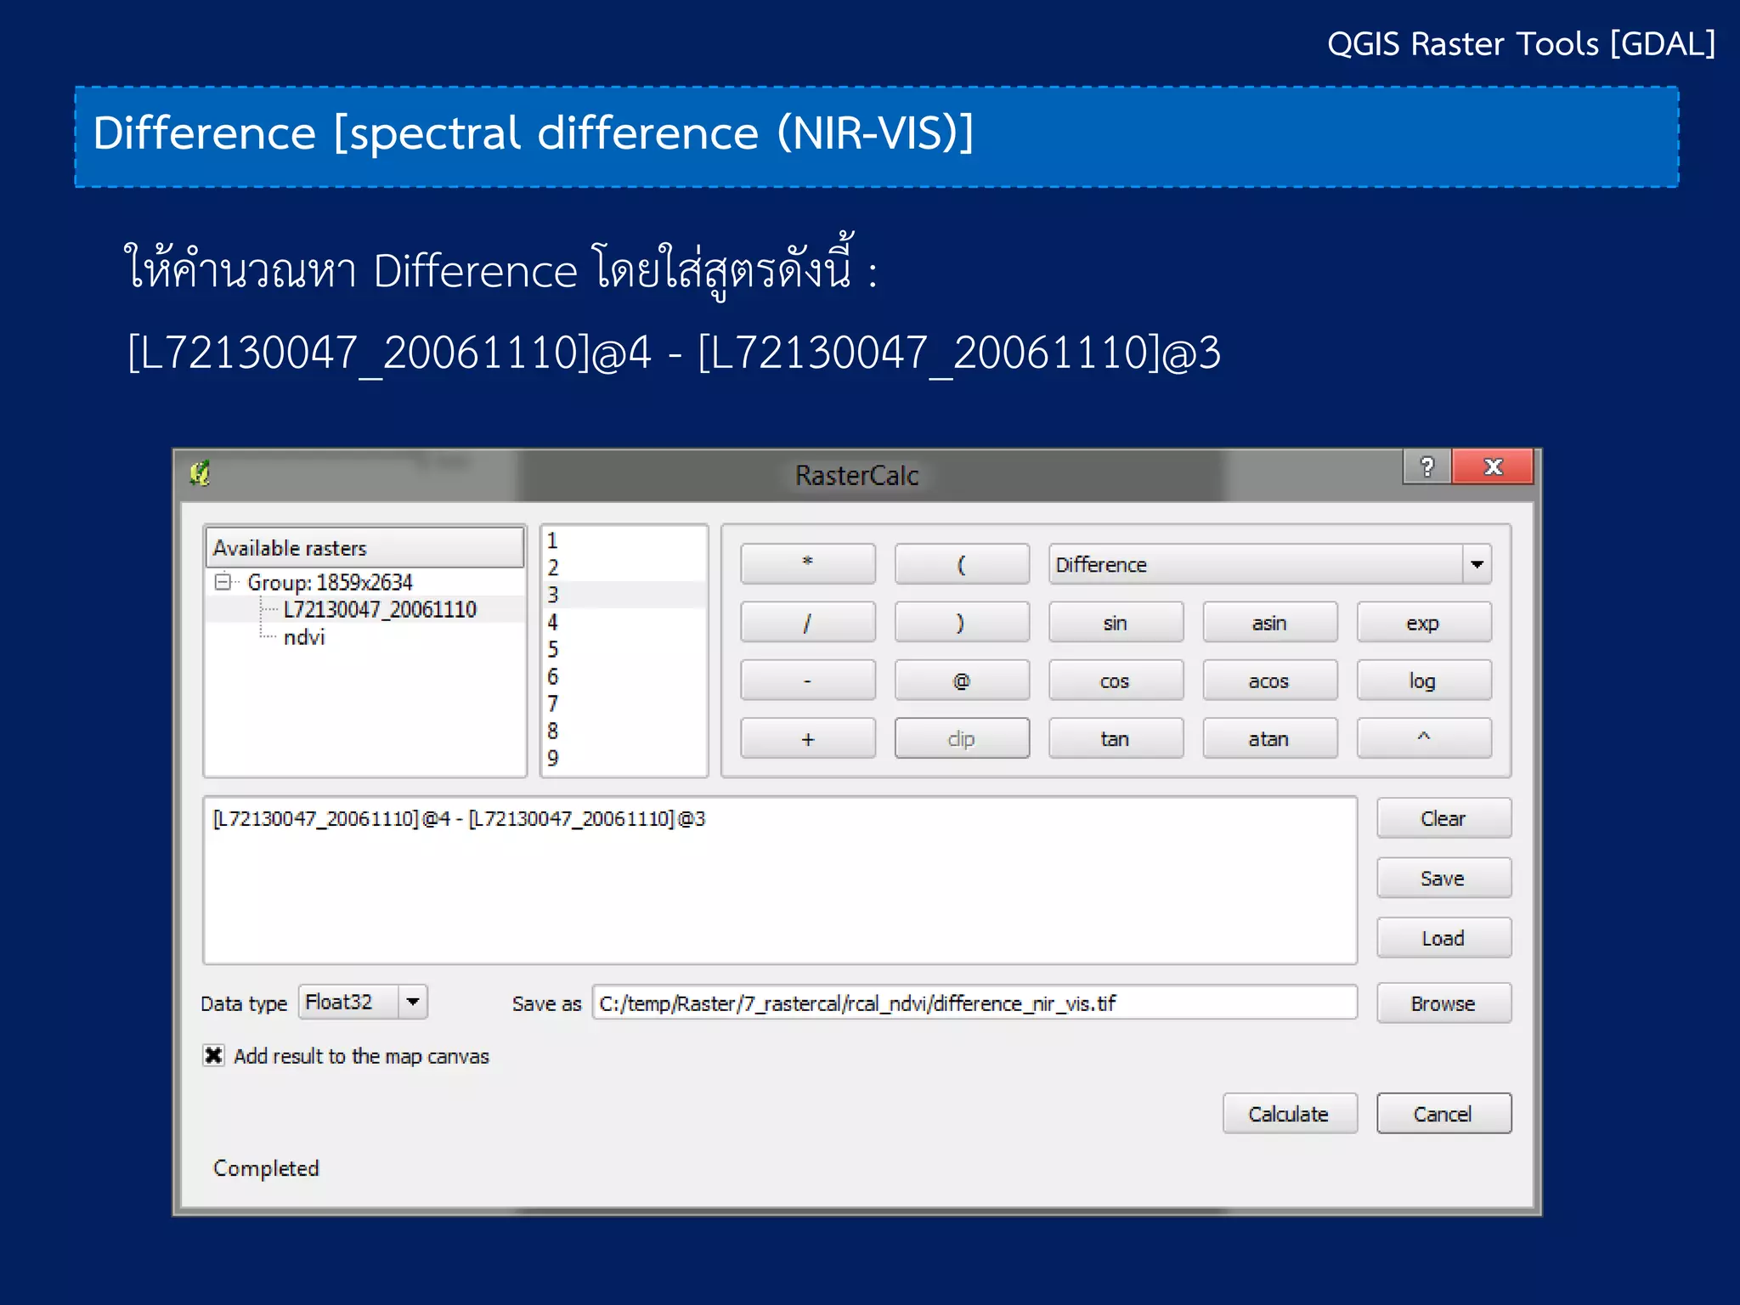This screenshot has width=1740, height=1305.
Task: Browse for output file
Action: click(x=1443, y=1003)
